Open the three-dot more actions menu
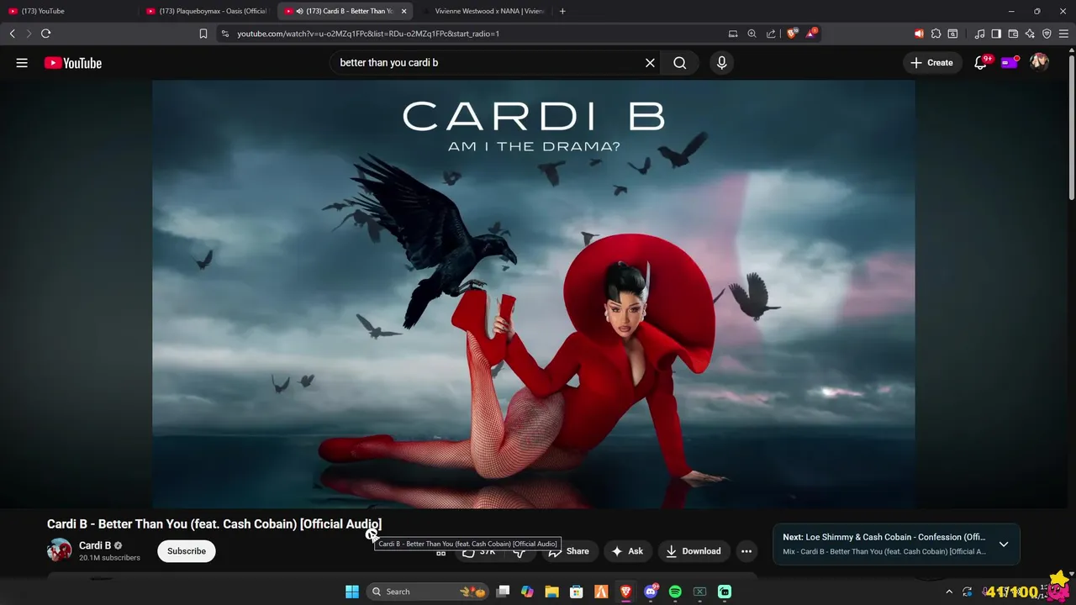Image resolution: width=1076 pixels, height=605 pixels. (x=746, y=551)
